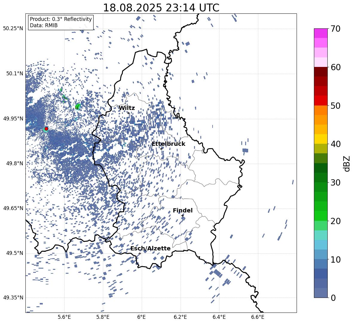Click the 70 tick on colorbar
Screen dimensions: 354x323
(335, 29)
